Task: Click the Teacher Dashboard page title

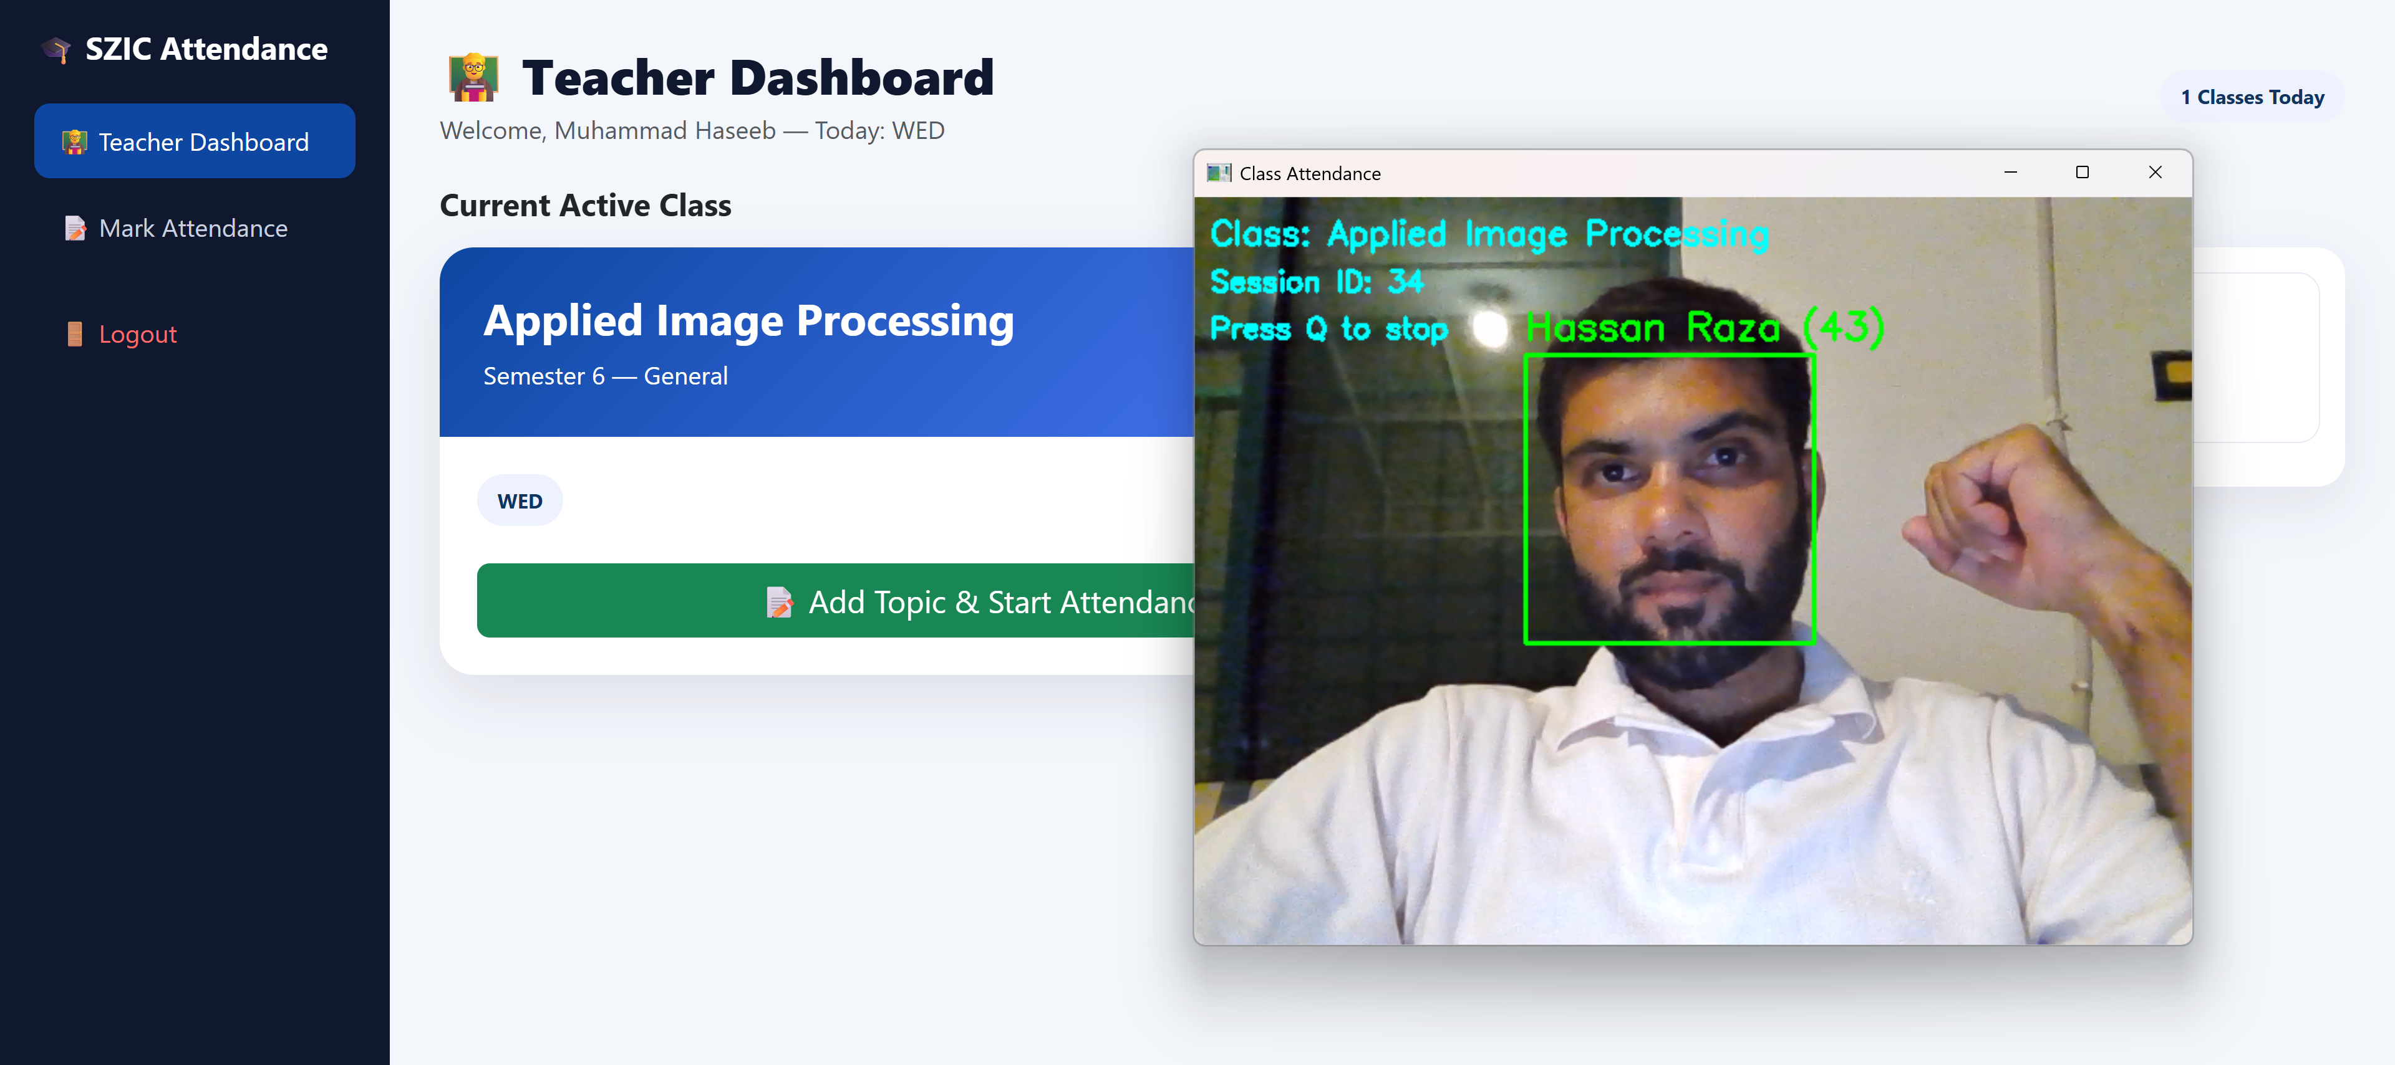Action: pyautogui.click(x=758, y=77)
